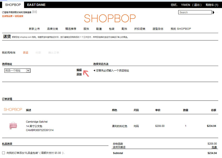Click the 编辑 edit address link

click(x=79, y=70)
